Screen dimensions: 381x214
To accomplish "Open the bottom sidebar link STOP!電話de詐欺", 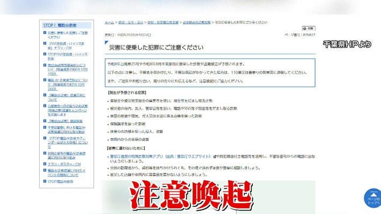I will (60, 181).
